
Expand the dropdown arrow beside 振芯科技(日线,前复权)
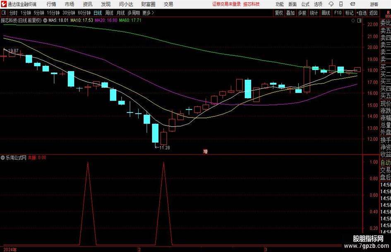coord(45,20)
